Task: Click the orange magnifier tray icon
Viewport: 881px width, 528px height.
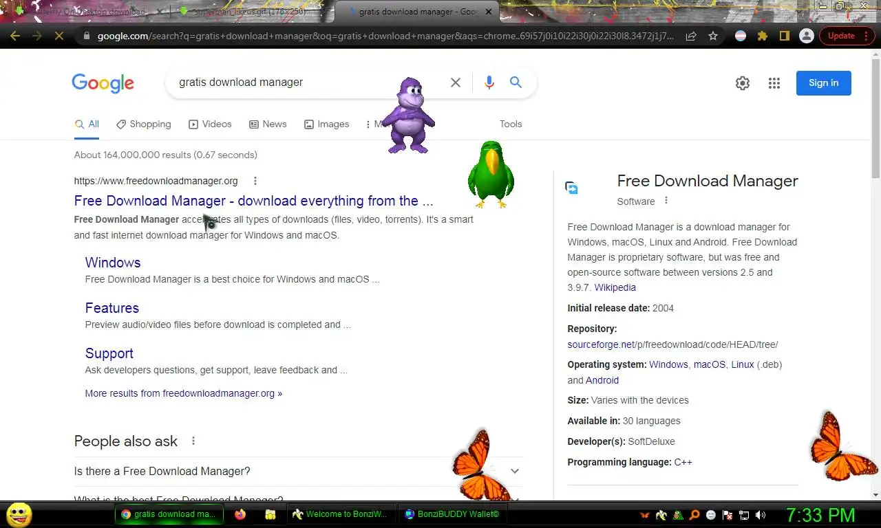Action: [694, 515]
